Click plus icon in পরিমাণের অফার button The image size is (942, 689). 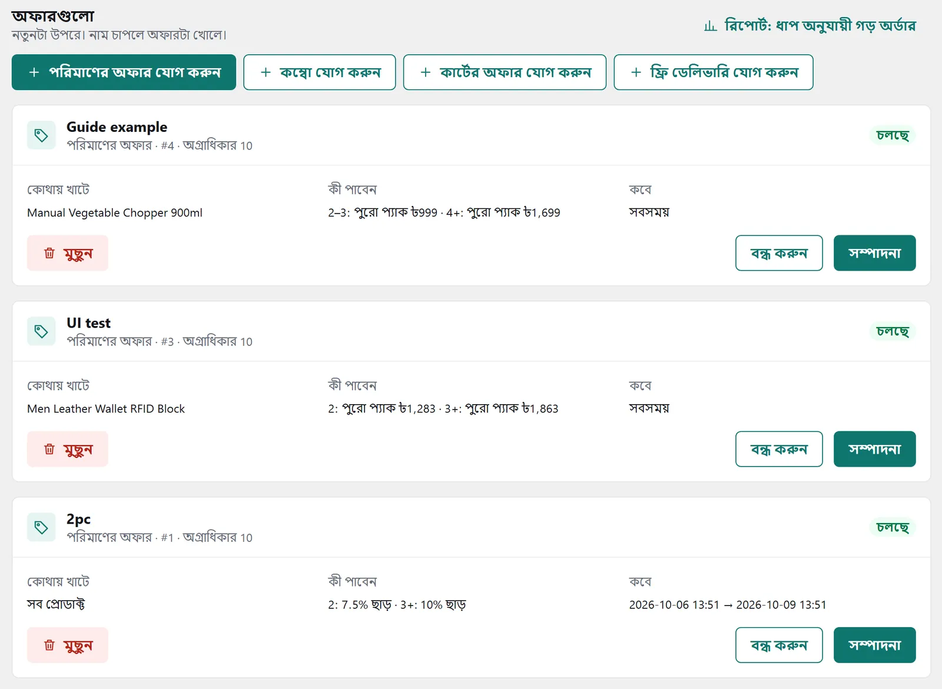tap(34, 72)
